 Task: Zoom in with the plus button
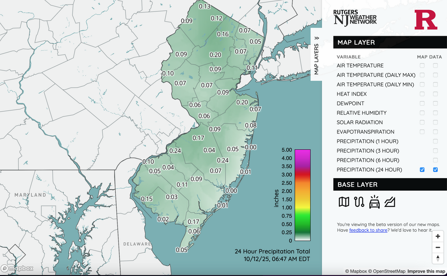click(x=438, y=236)
